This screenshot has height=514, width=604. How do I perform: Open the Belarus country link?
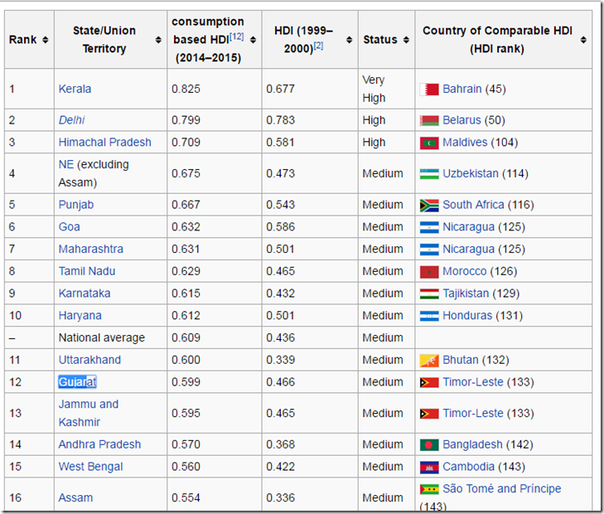461,120
